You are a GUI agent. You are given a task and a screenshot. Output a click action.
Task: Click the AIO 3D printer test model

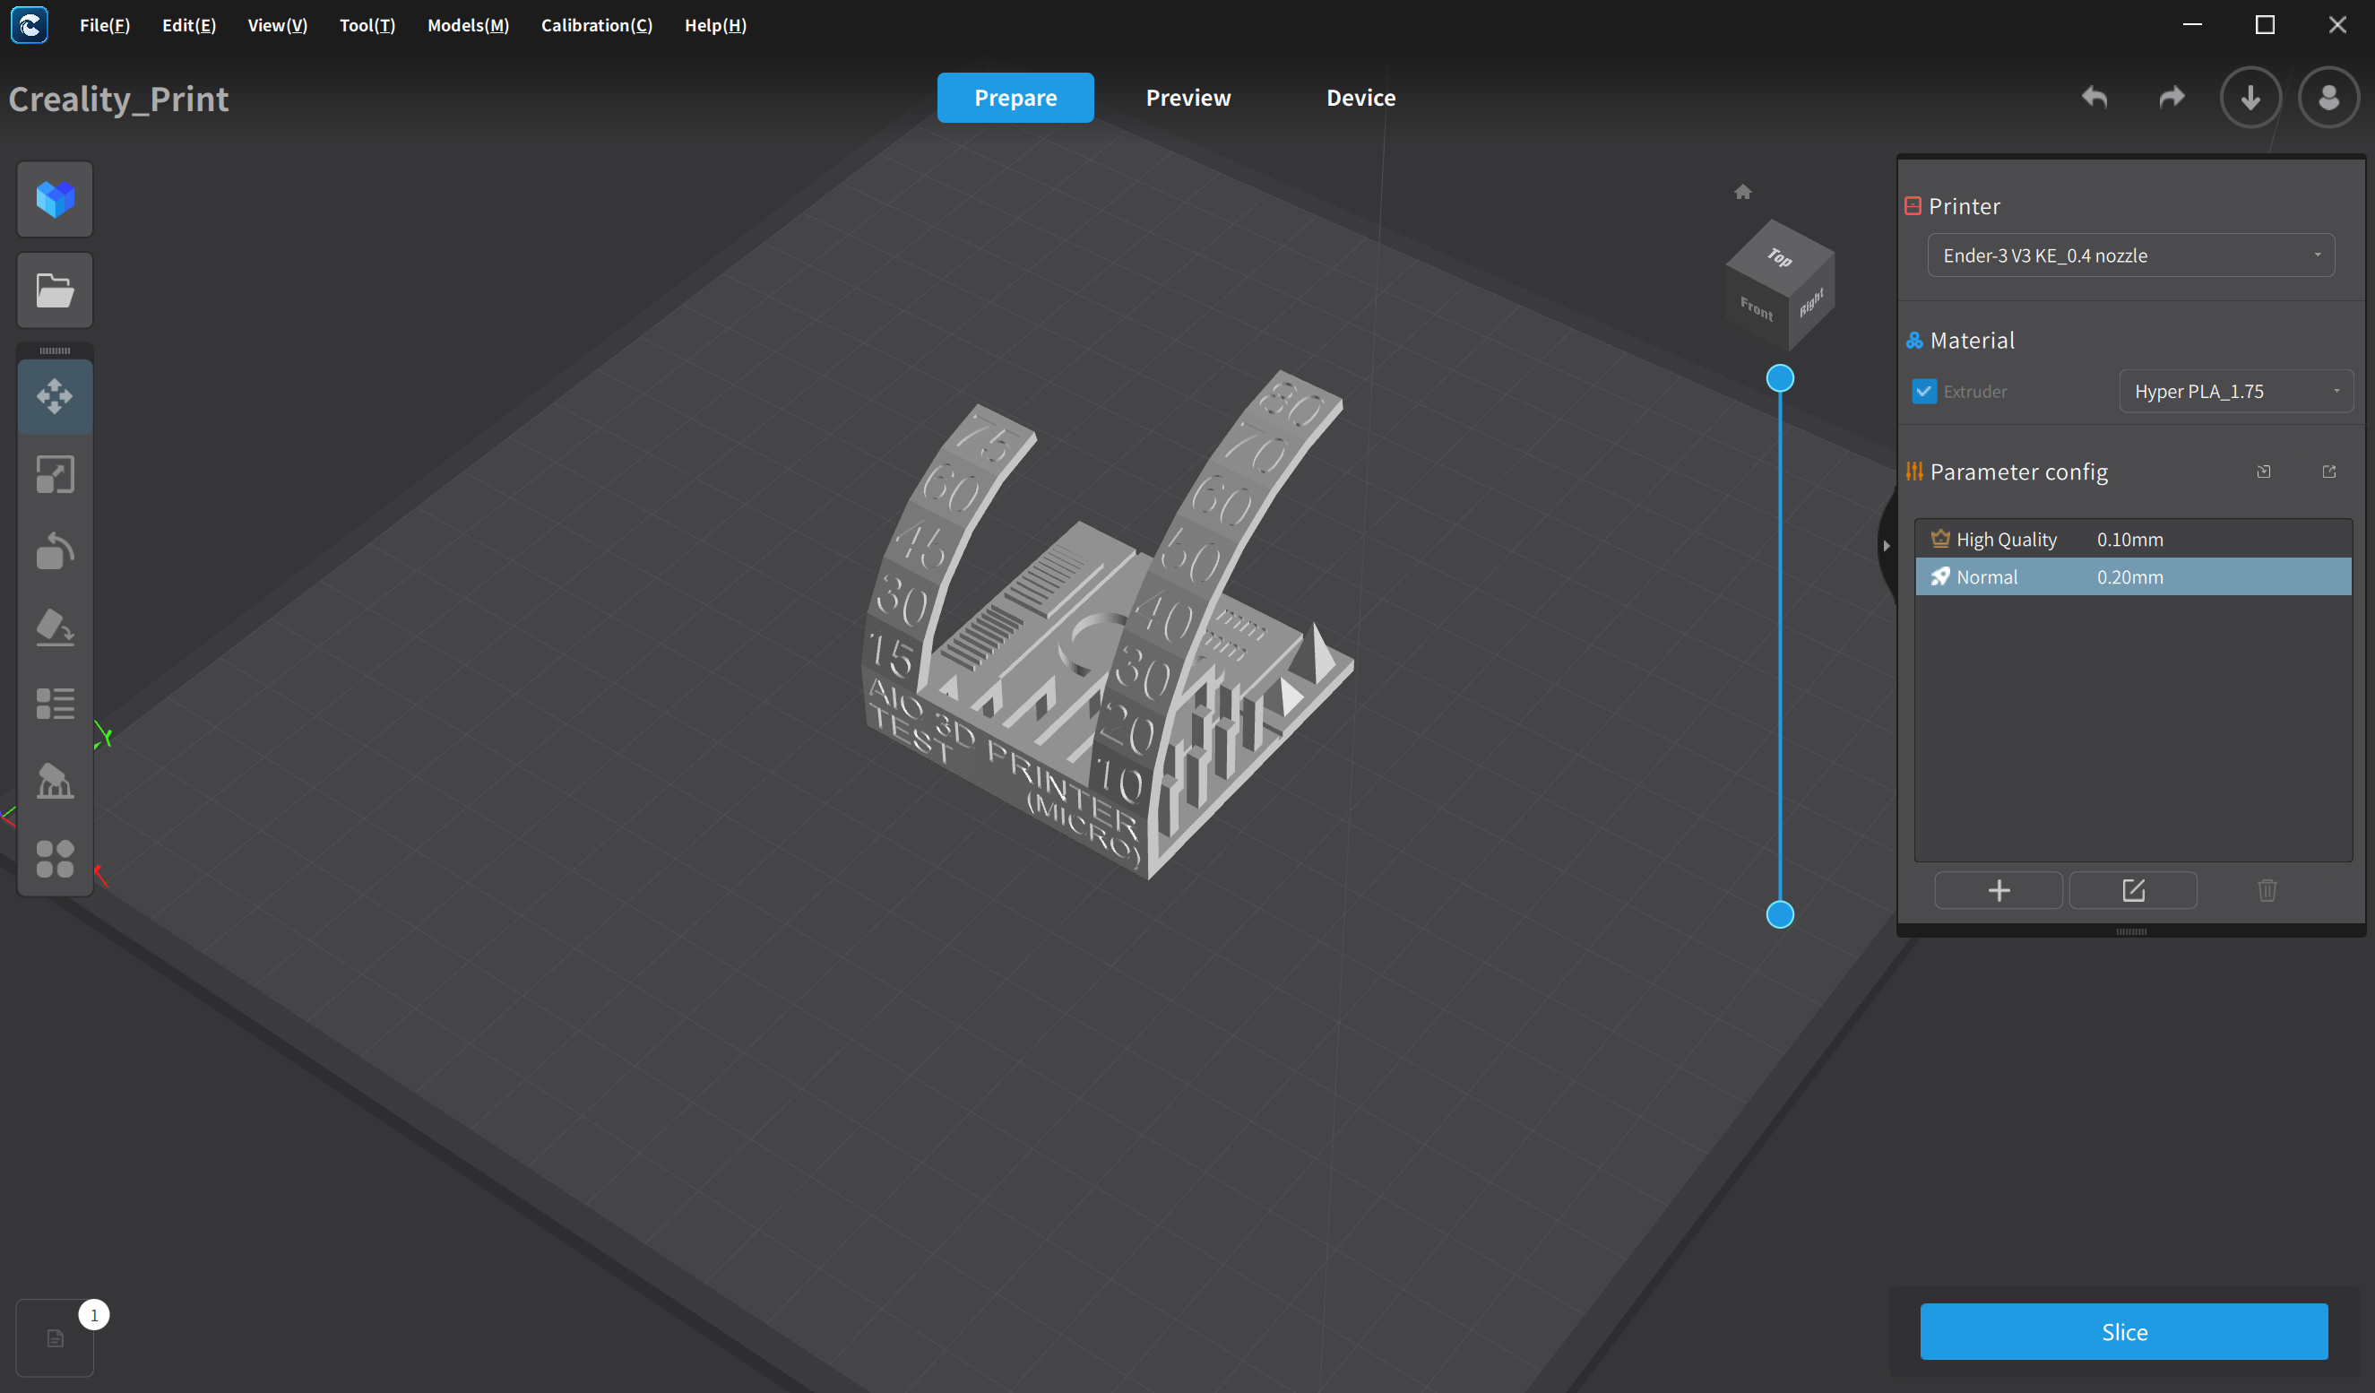click(x=1108, y=627)
